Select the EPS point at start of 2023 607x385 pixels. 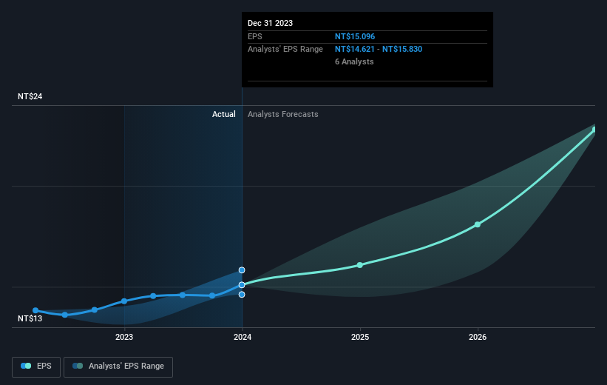click(x=124, y=301)
